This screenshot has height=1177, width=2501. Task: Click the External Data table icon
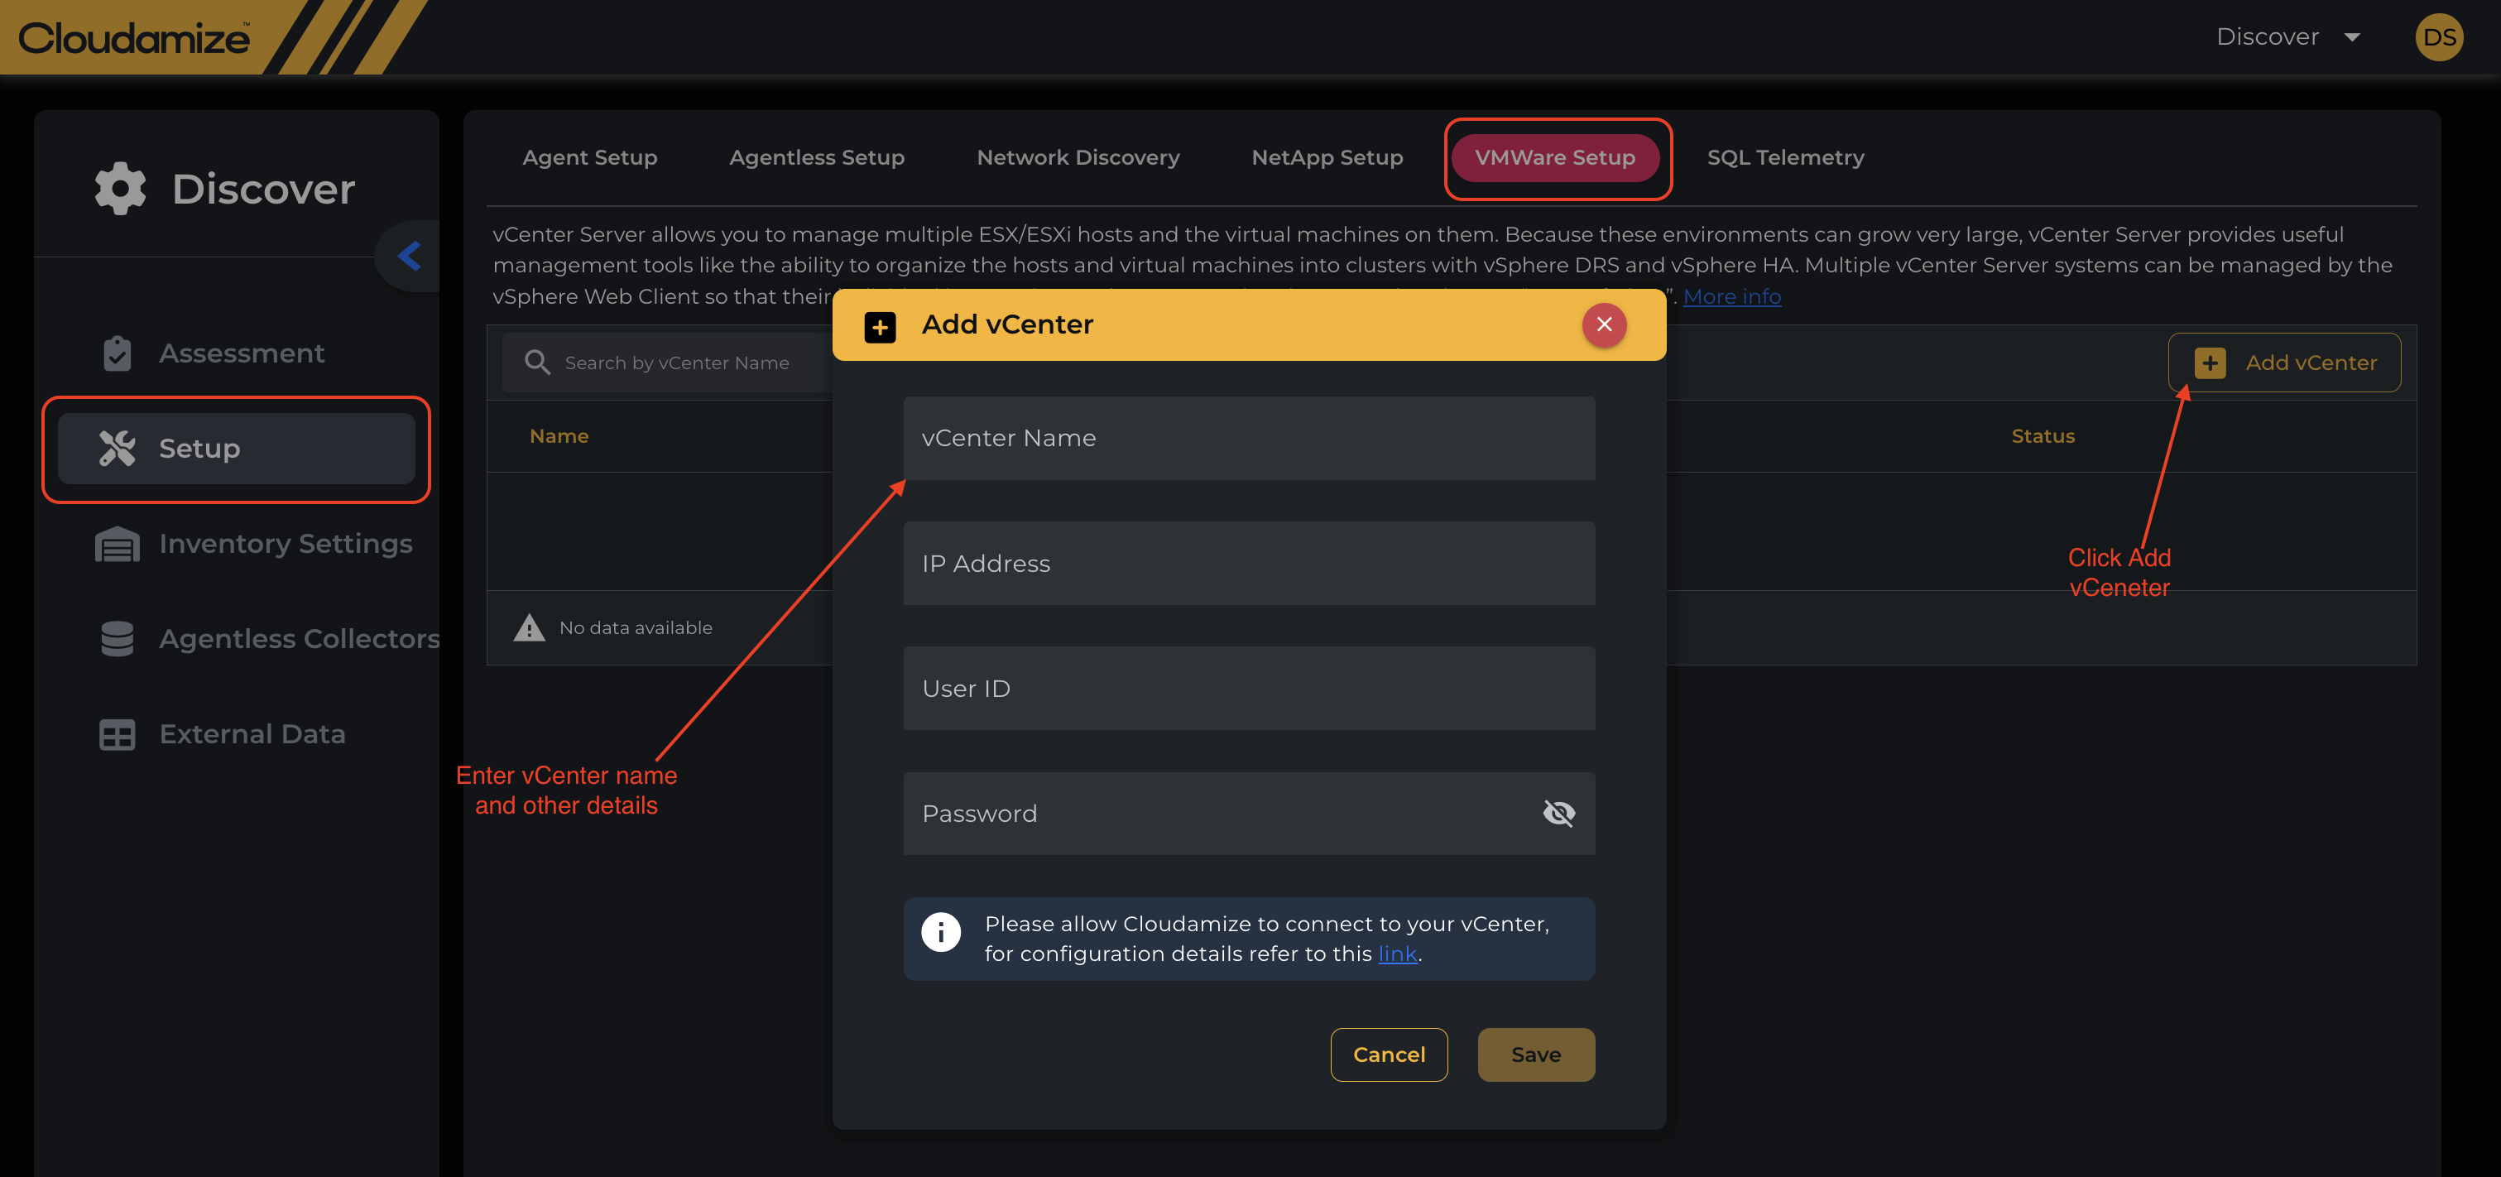(x=118, y=734)
